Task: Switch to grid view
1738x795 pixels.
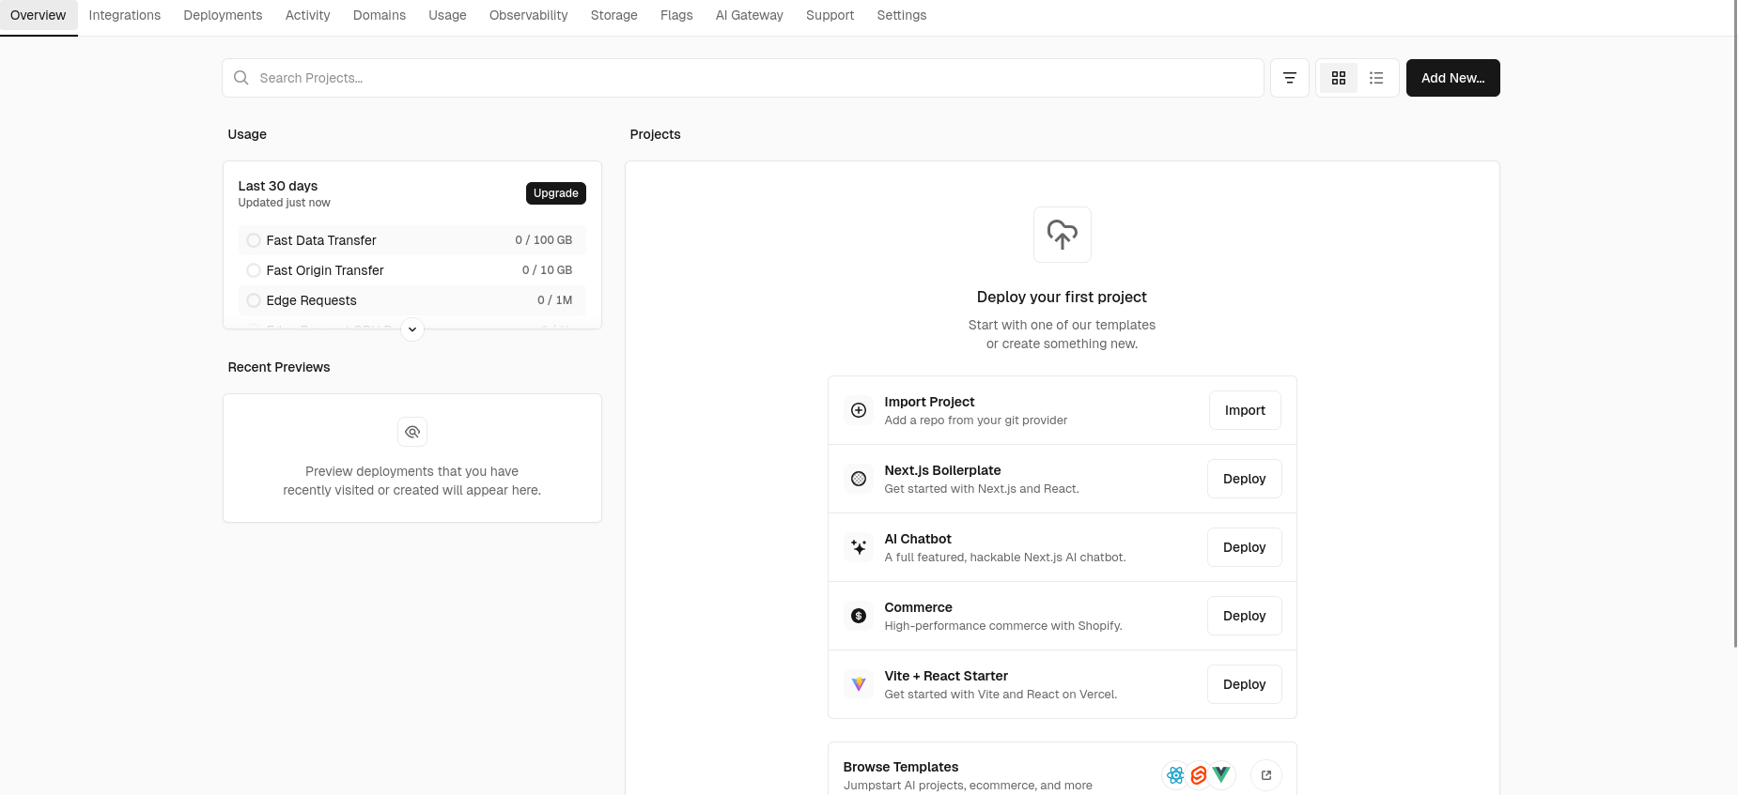Action: (1339, 78)
